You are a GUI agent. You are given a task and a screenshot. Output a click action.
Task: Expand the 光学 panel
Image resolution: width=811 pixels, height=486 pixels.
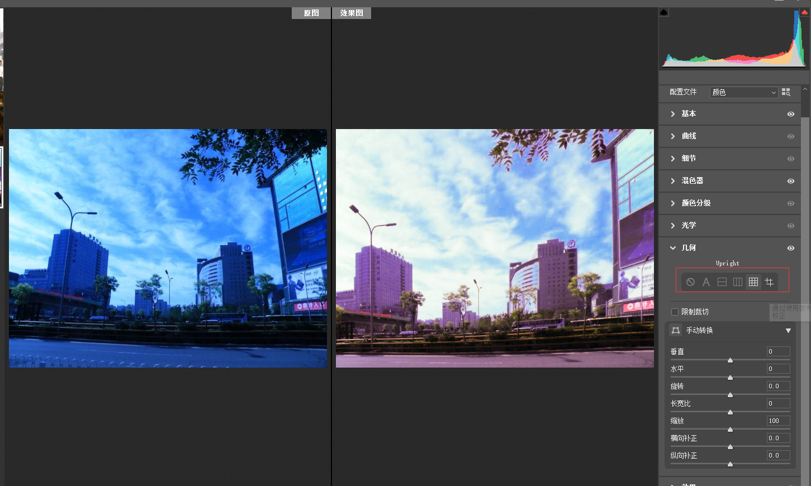(x=673, y=226)
